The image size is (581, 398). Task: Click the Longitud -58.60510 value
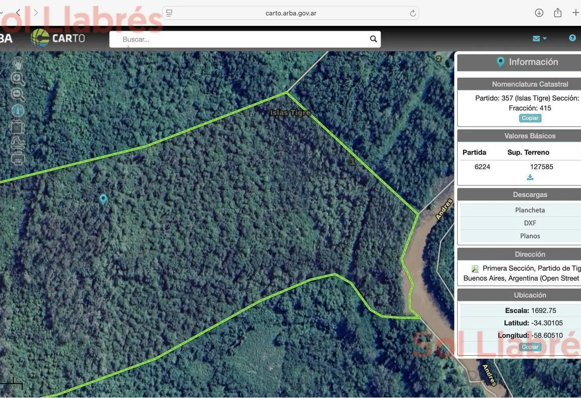pyautogui.click(x=547, y=336)
